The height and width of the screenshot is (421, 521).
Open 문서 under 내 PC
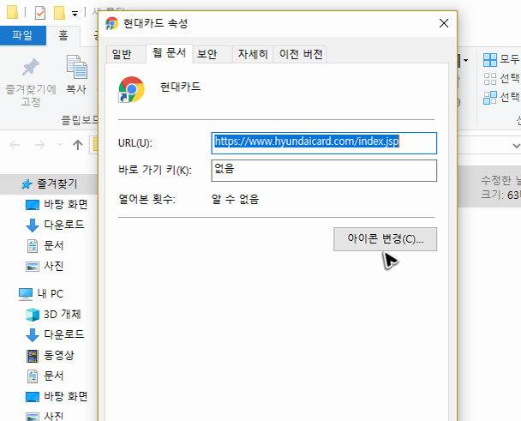pyautogui.click(x=53, y=376)
